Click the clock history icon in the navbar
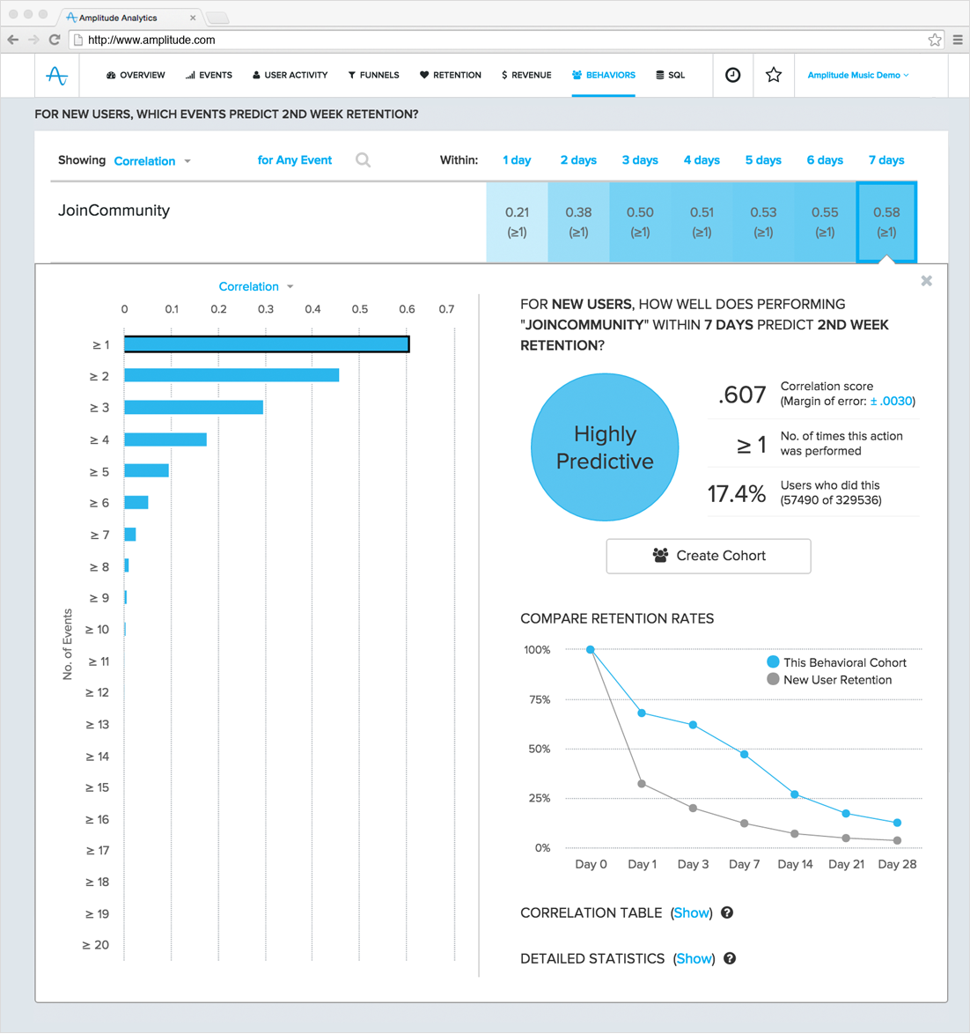Image resolution: width=970 pixels, height=1034 pixels. click(x=733, y=75)
